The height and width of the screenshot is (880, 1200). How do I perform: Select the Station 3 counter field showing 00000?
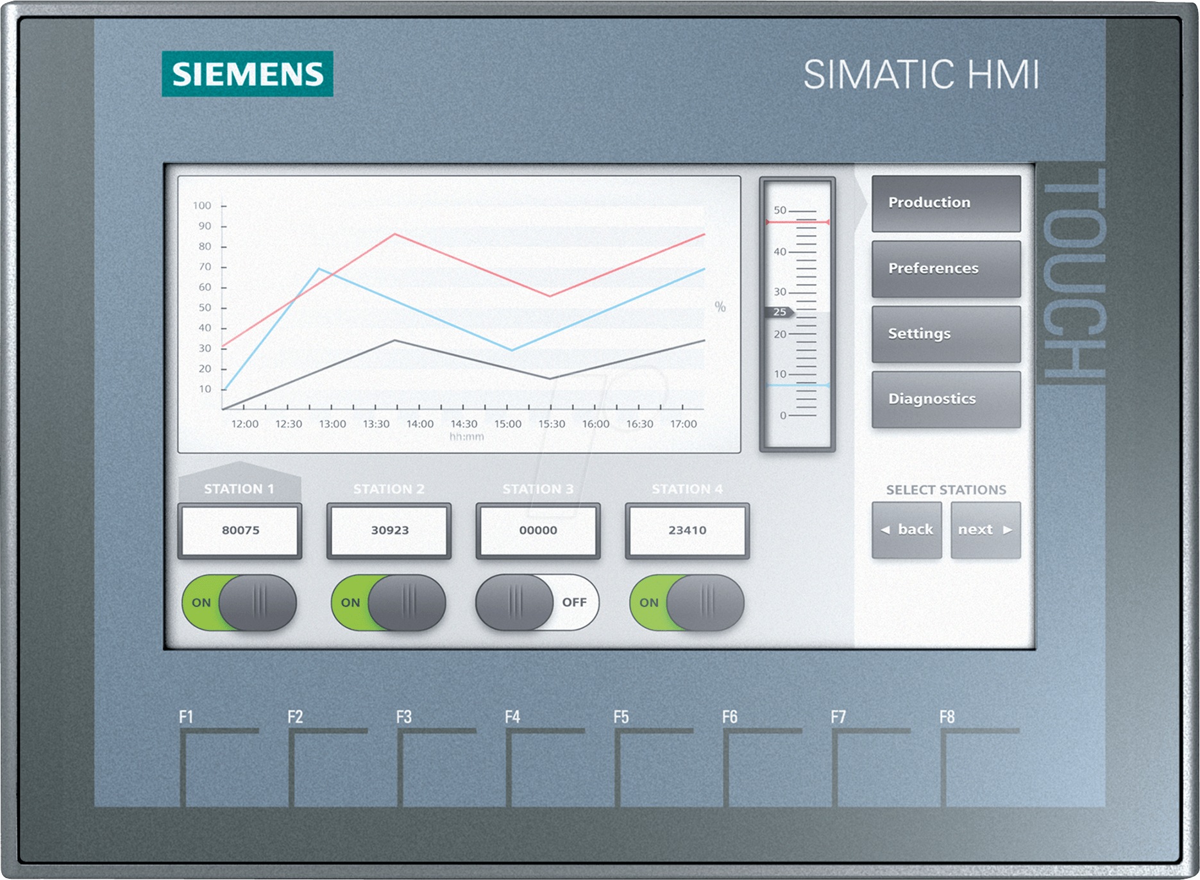click(x=537, y=530)
